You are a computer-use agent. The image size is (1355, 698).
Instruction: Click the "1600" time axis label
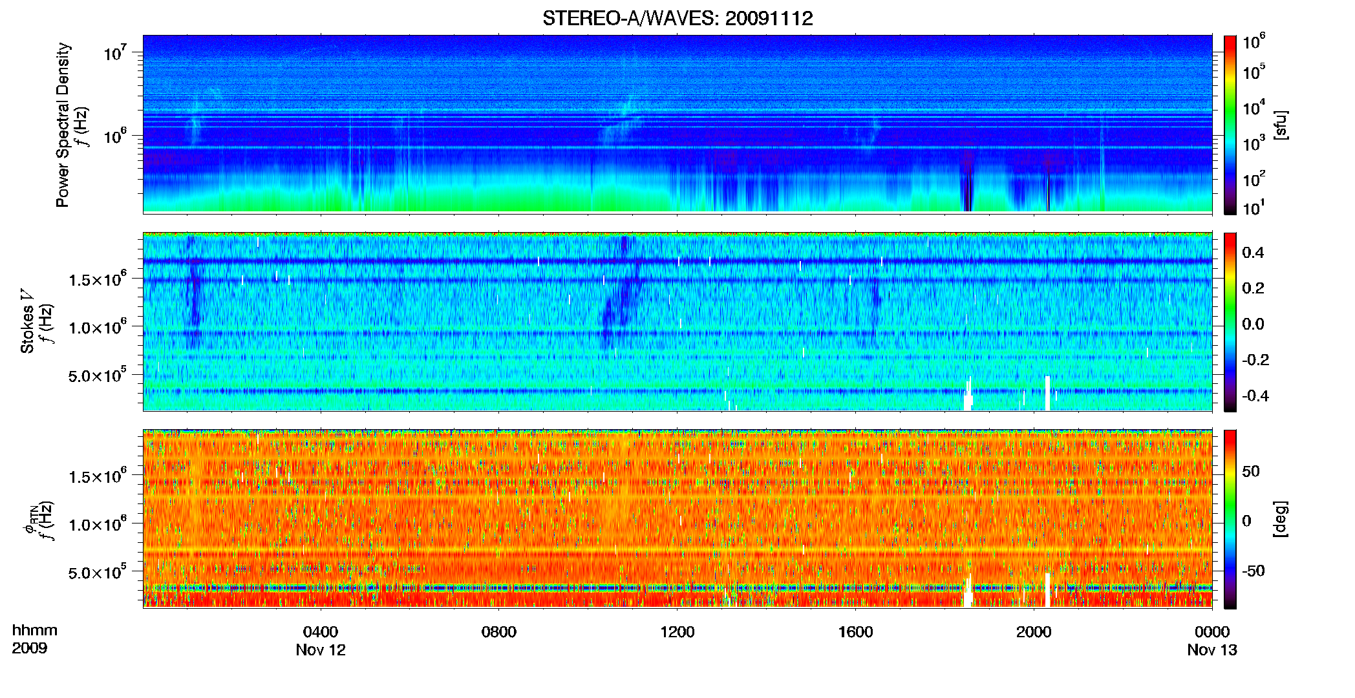click(856, 631)
